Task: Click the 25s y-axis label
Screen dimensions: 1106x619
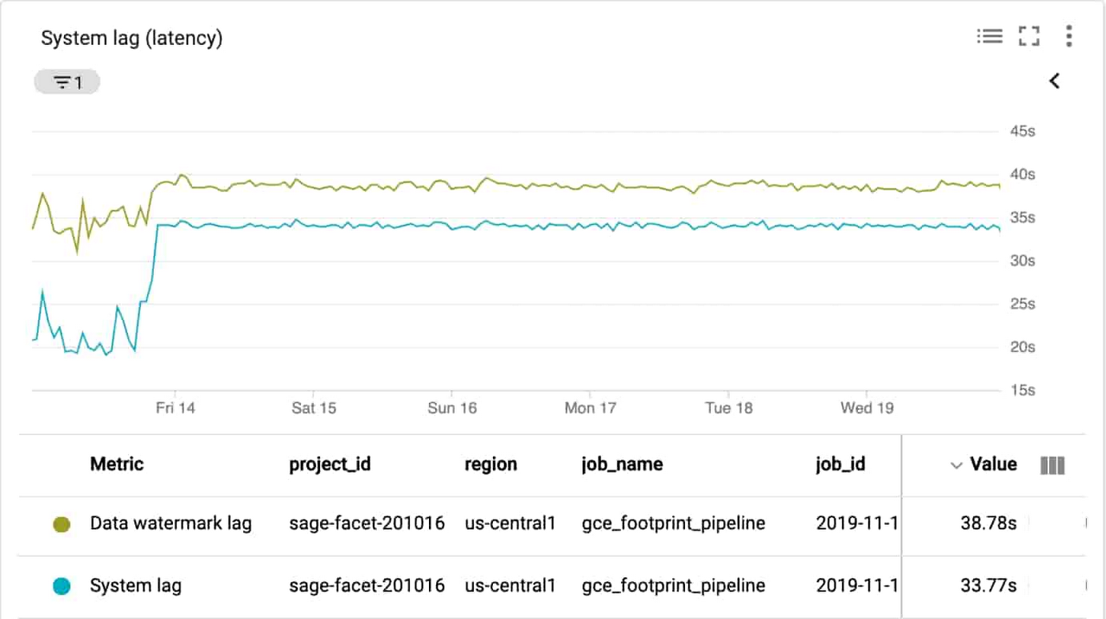Action: click(x=1022, y=304)
